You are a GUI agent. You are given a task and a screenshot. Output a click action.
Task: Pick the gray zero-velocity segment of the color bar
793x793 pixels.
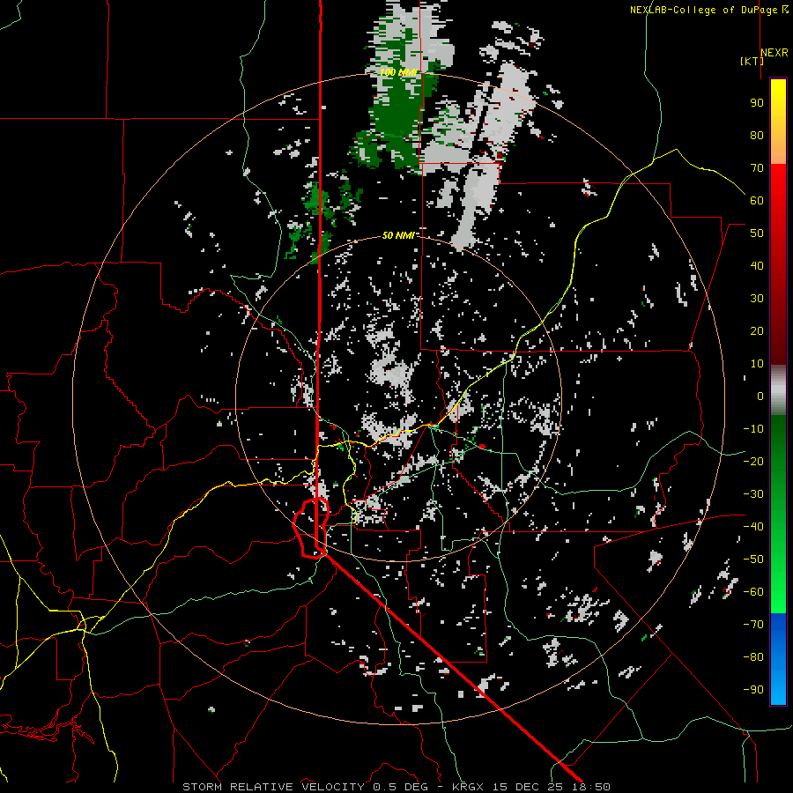pos(778,390)
